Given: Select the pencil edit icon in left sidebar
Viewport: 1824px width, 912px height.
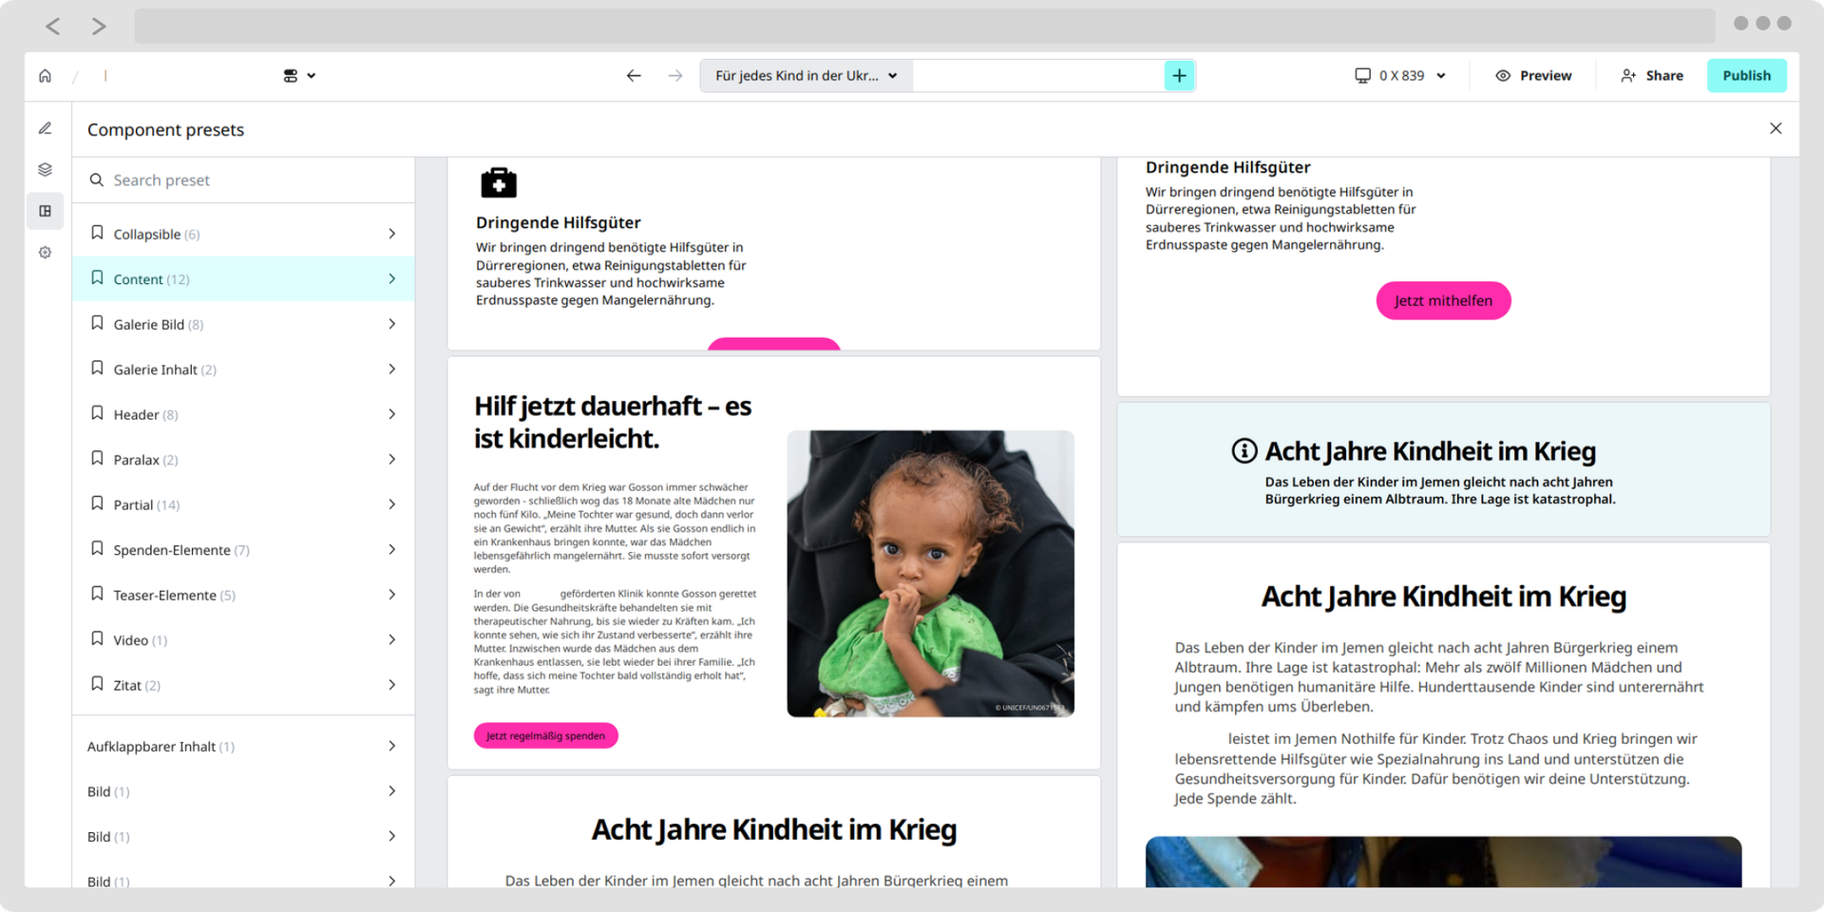Looking at the screenshot, I should click(x=45, y=128).
